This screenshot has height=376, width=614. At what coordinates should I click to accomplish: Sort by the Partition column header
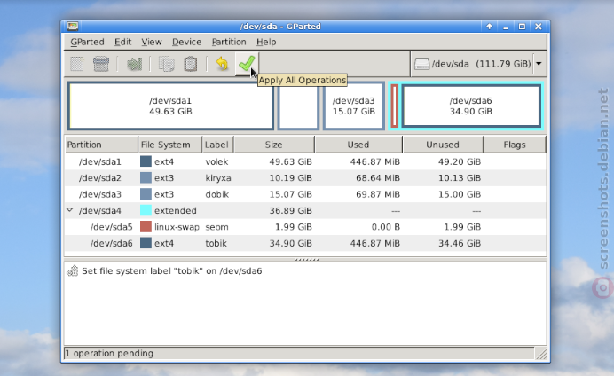[x=101, y=145]
